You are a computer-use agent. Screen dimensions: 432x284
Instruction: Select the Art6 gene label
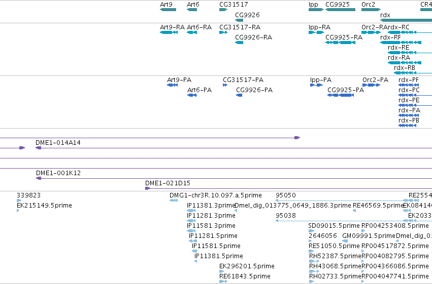pos(193,5)
